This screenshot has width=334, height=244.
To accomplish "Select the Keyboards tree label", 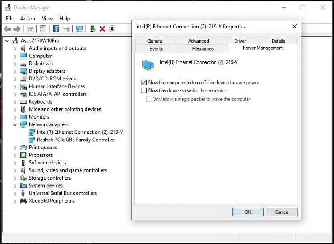I will pyautogui.click(x=41, y=102).
